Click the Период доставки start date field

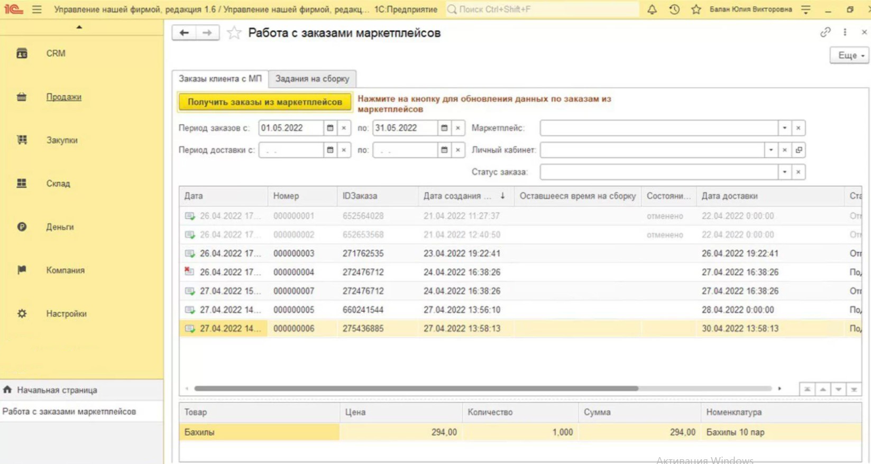pos(291,150)
